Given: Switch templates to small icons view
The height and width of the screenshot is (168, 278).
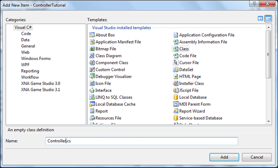Looking at the screenshot, I should point(268,18).
